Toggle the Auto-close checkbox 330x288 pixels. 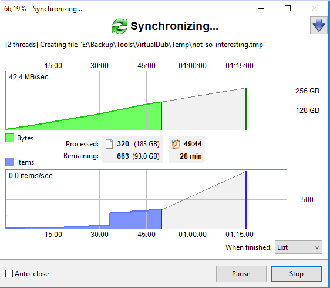coord(9,274)
